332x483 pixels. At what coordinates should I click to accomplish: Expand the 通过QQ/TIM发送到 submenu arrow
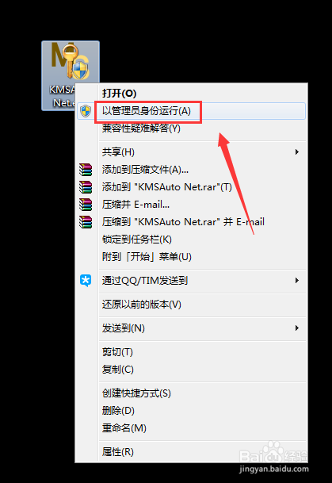297,280
